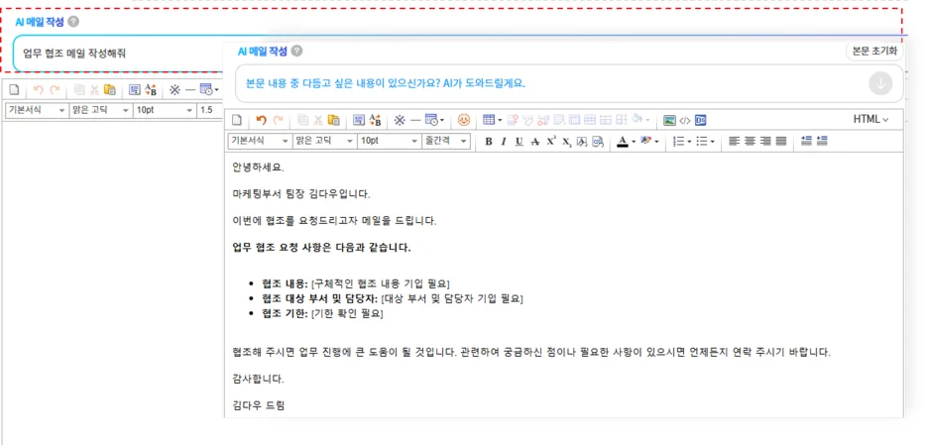Click the new document icon in the front editor
This screenshot has width=928, height=446.
point(237,120)
